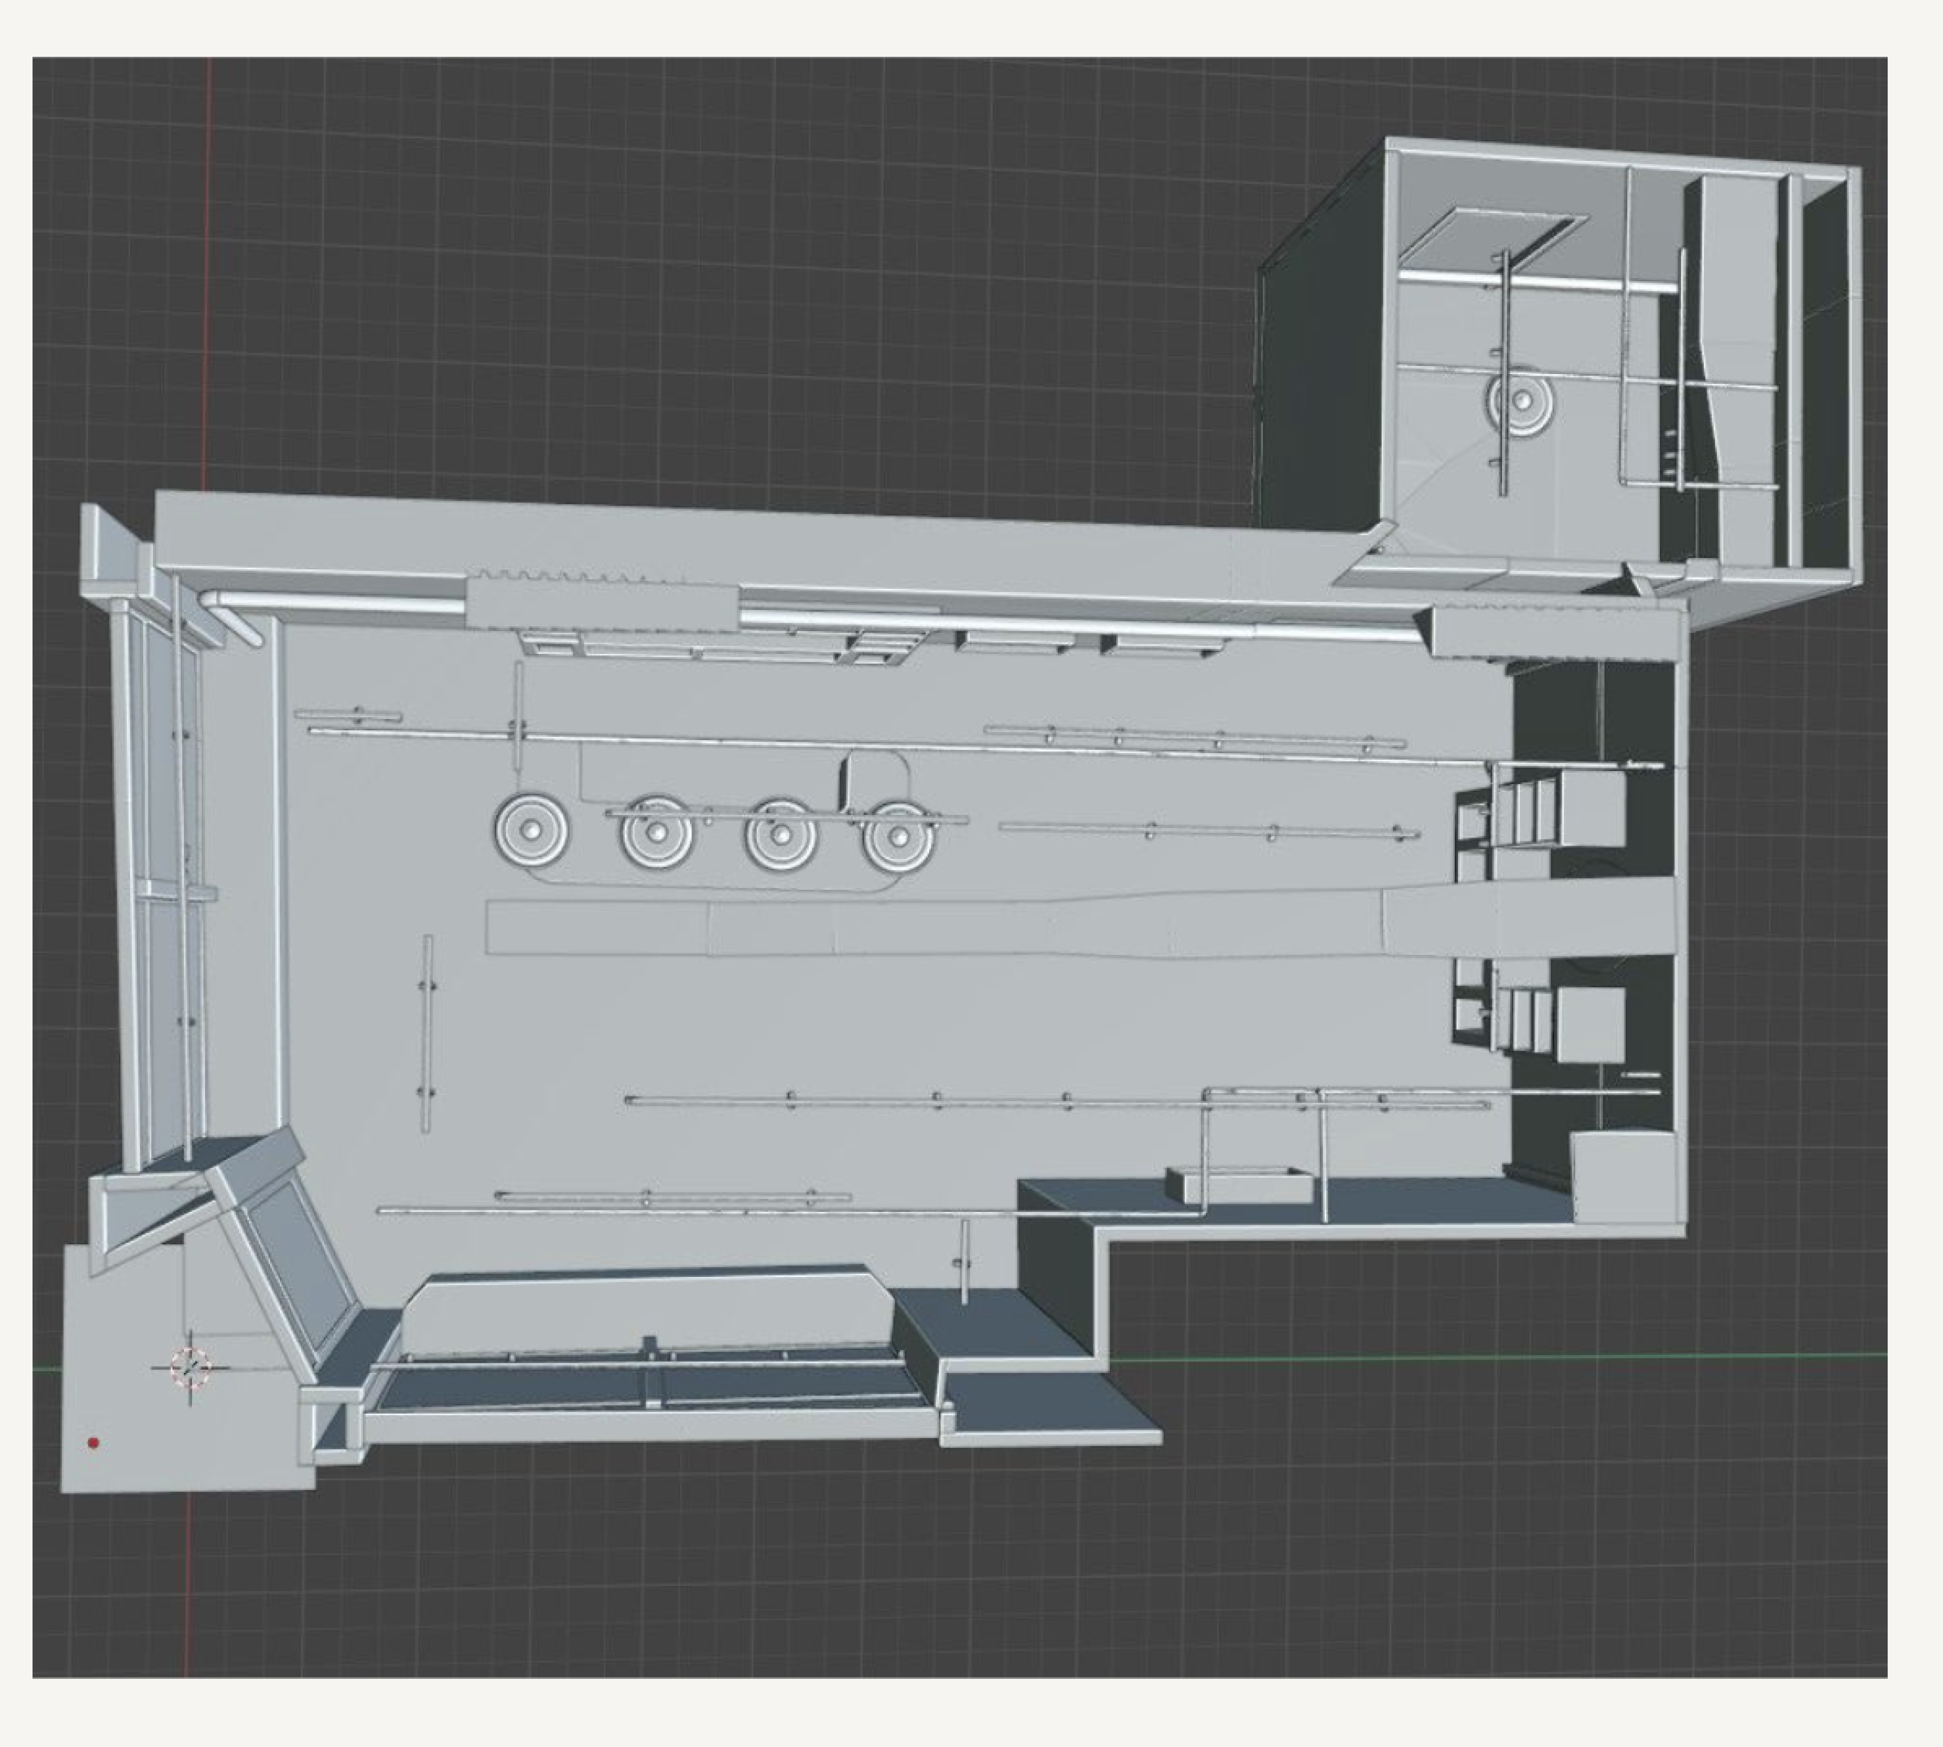Select the lone circular disc in the upper-right room
This screenshot has width=1943, height=1747.
point(1521,400)
